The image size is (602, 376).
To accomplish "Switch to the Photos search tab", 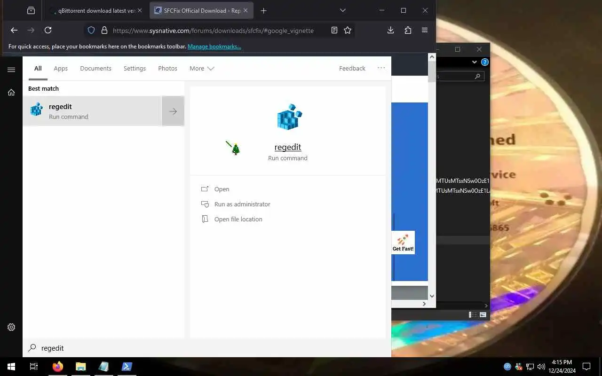I will click(x=167, y=68).
